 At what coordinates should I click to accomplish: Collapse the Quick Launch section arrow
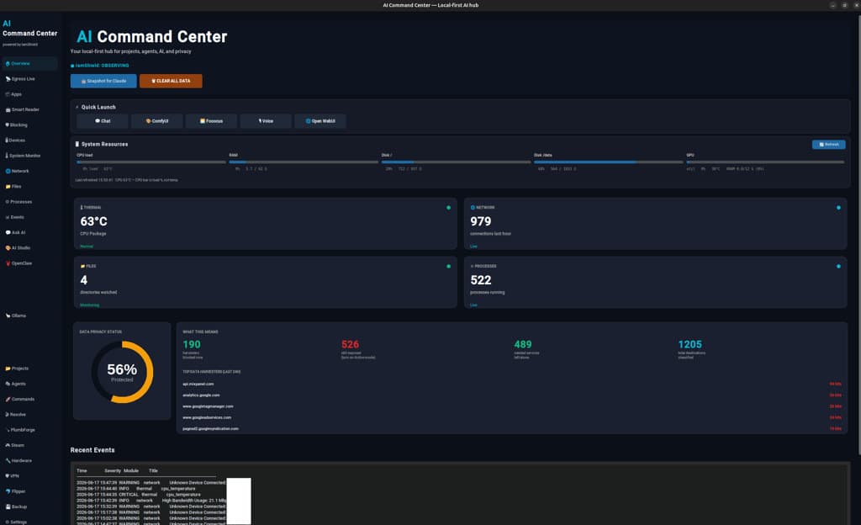77,107
